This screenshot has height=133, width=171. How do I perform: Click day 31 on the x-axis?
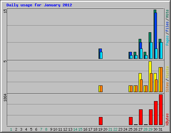(x=160, y=129)
